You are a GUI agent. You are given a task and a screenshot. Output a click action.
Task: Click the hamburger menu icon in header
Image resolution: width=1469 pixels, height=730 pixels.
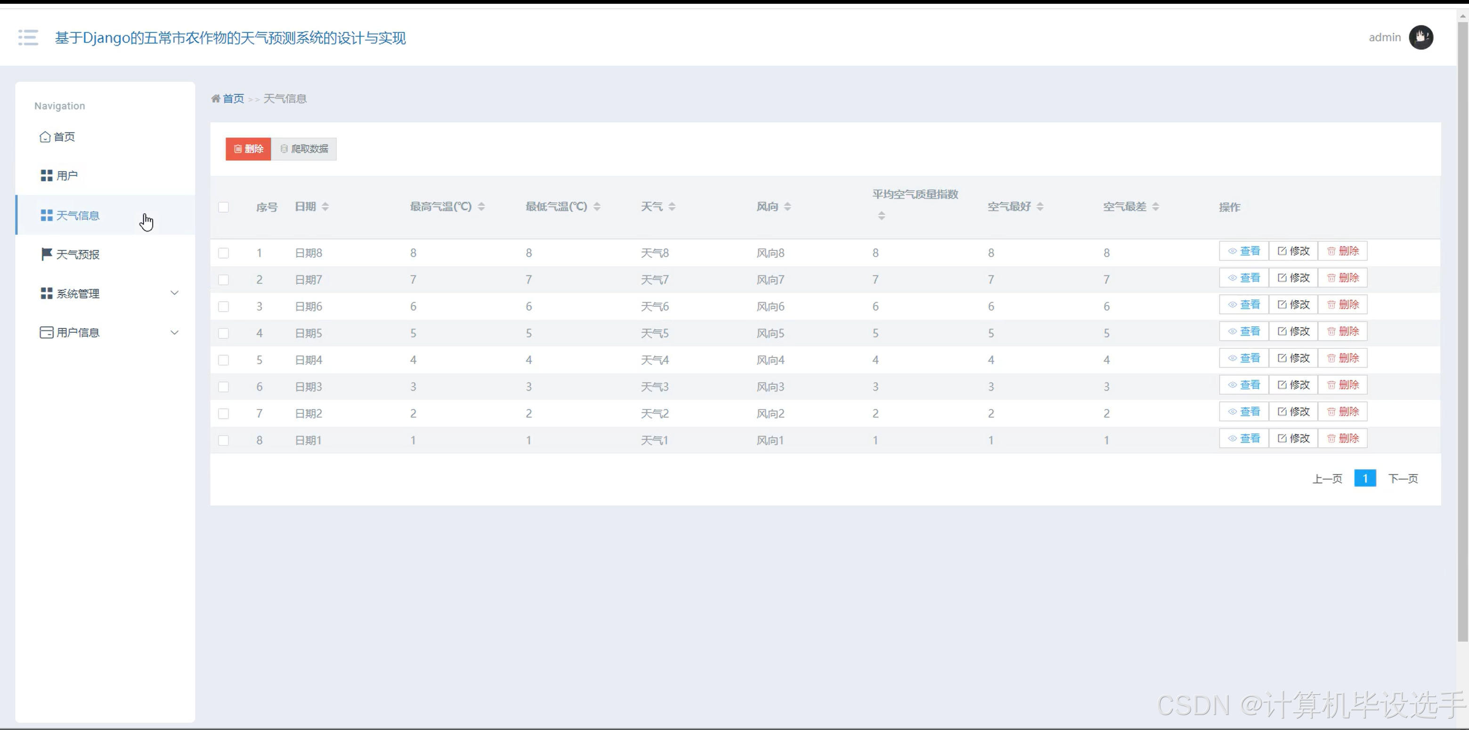[28, 38]
